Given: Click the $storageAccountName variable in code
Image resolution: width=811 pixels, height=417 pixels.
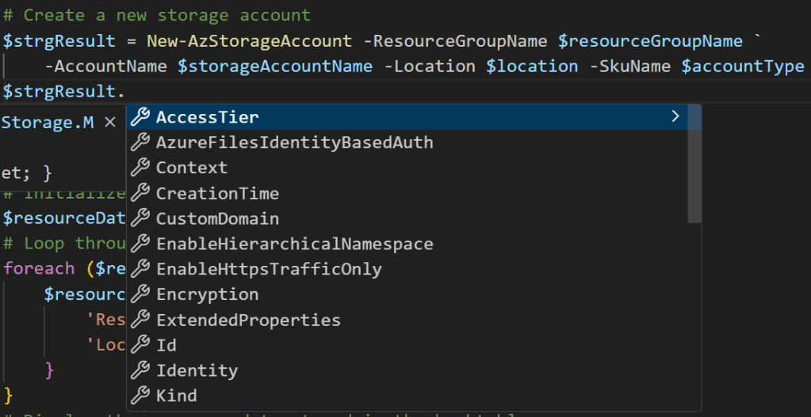Looking at the screenshot, I should 274,66.
